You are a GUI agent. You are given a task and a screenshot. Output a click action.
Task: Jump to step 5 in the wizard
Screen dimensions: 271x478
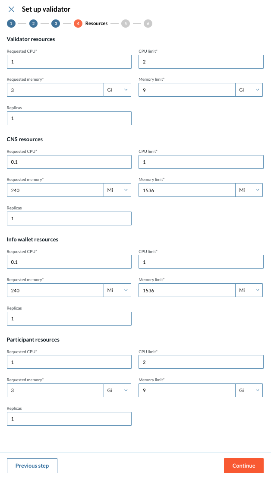(126, 23)
